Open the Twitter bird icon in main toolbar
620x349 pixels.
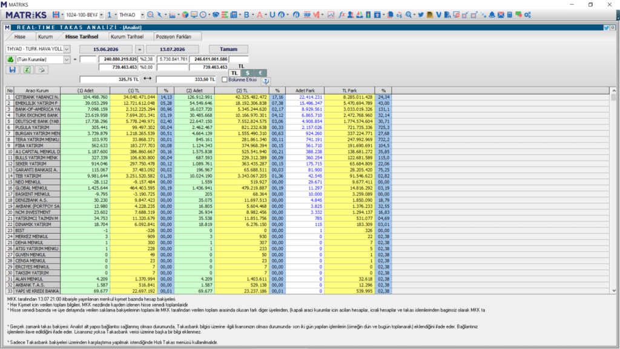point(421,15)
